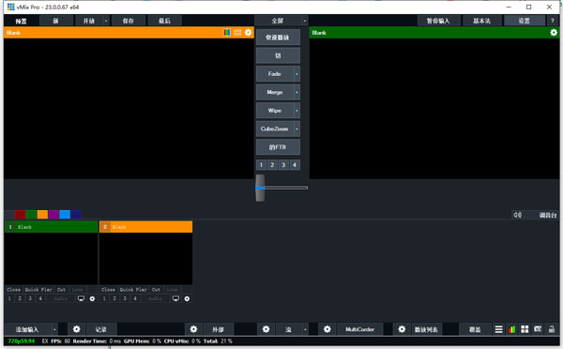
Task: Open settings gear of input 1 Blank
Action: click(x=92, y=298)
